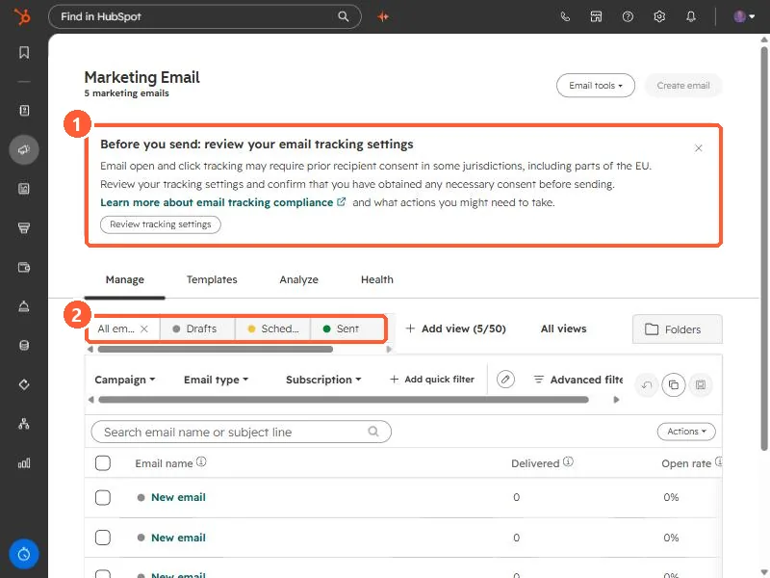Click the undo view changes icon
Screen dimensions: 770x578
(647, 384)
